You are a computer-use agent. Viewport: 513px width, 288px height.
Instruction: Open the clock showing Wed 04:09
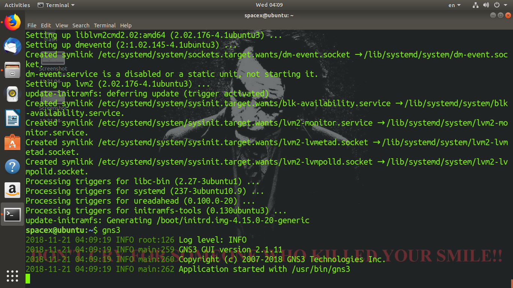point(269,5)
